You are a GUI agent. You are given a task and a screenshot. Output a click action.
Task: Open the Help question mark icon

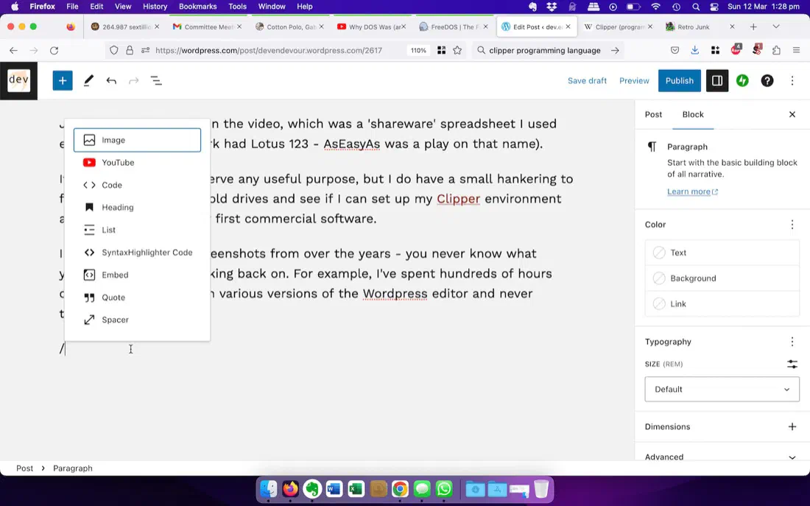pyautogui.click(x=767, y=80)
